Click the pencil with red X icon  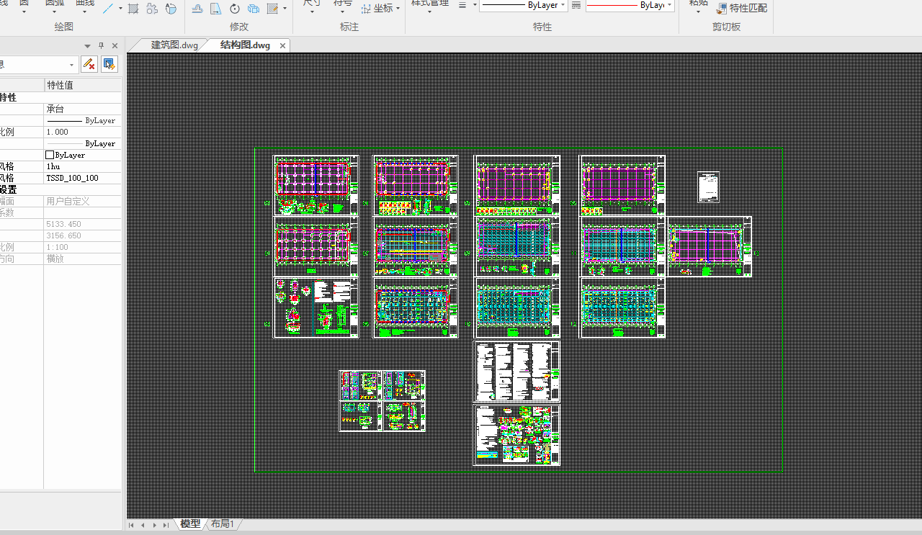pyautogui.click(x=89, y=64)
